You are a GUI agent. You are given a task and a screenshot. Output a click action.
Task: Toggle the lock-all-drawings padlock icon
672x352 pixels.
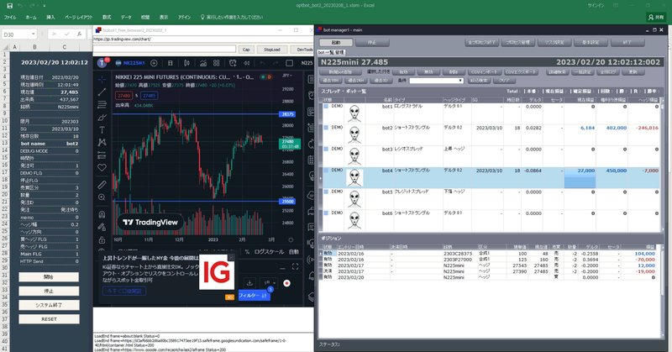(x=102, y=239)
